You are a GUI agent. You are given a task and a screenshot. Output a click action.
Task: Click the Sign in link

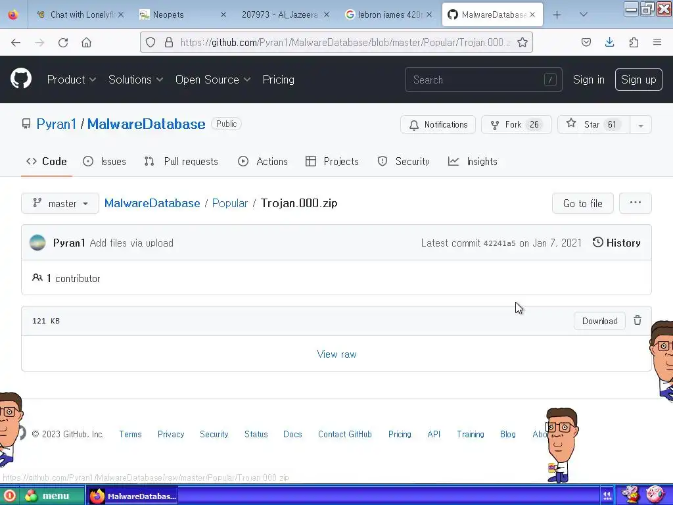588,80
